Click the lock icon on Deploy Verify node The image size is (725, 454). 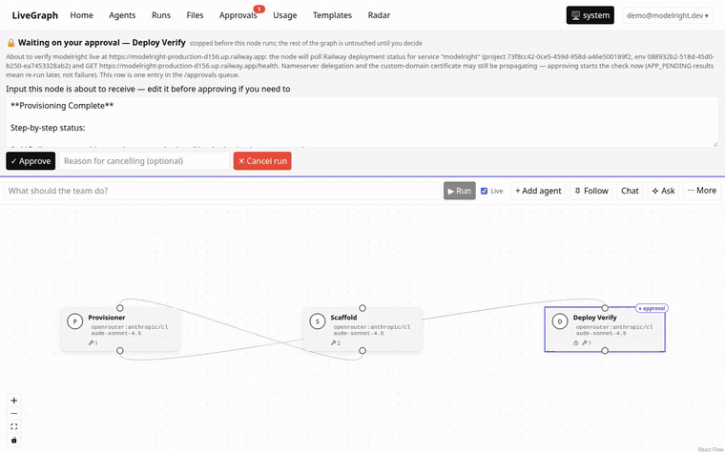pos(575,343)
